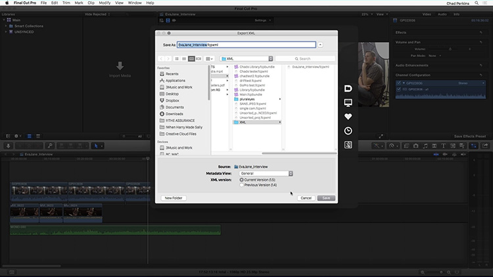Open the music and sound browser
493x277 pixels.
click(x=425, y=146)
